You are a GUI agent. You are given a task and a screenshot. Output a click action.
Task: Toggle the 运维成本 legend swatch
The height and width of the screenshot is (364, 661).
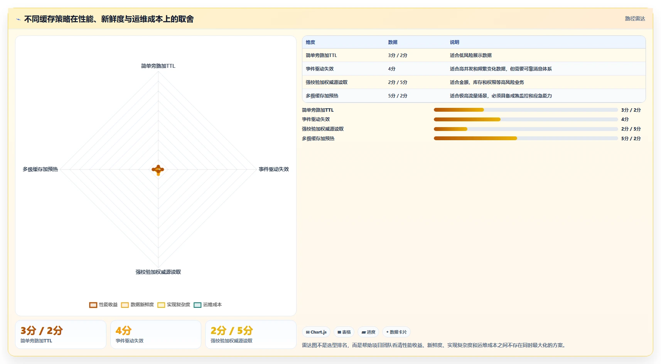click(197, 305)
